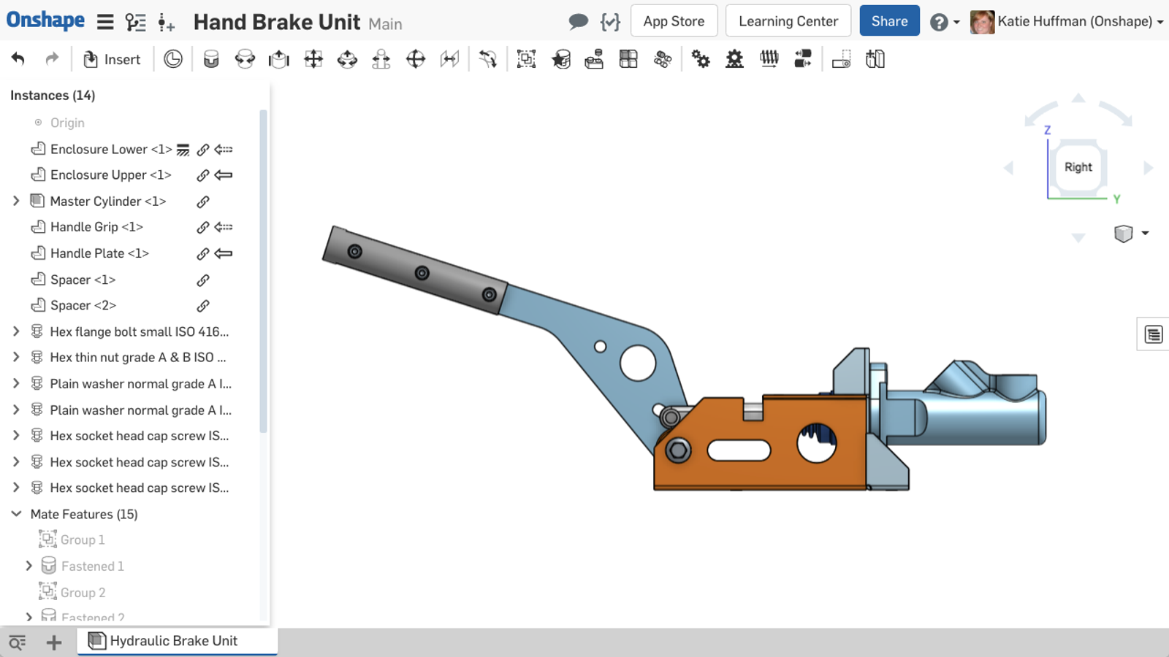Click the Share button
Image resolution: width=1169 pixels, height=657 pixels.
point(889,21)
